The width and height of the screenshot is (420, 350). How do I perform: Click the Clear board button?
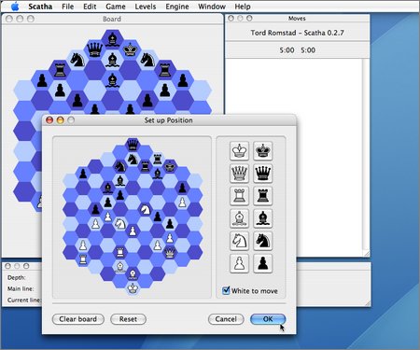[78, 319]
